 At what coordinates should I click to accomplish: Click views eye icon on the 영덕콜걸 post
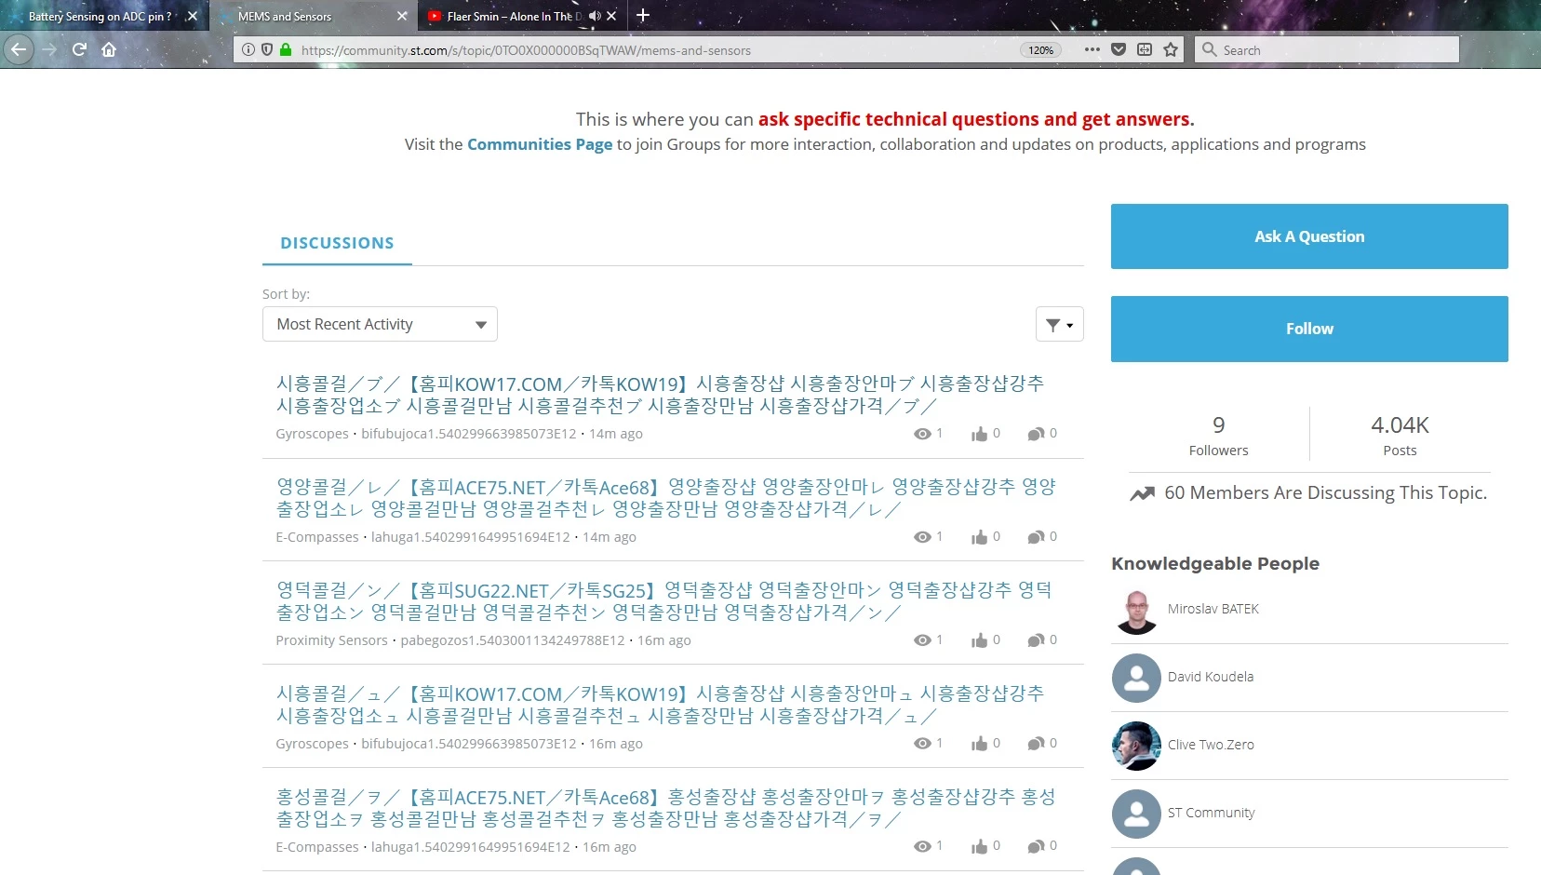(922, 640)
